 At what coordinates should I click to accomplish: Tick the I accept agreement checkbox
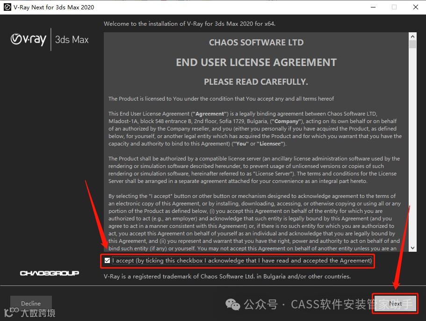pos(107,261)
